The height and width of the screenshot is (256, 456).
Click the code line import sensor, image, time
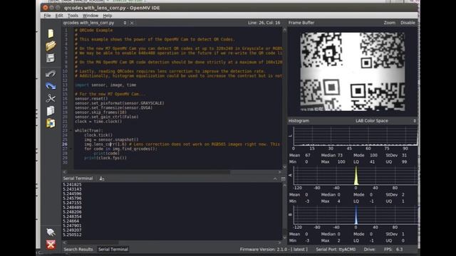[105, 85]
